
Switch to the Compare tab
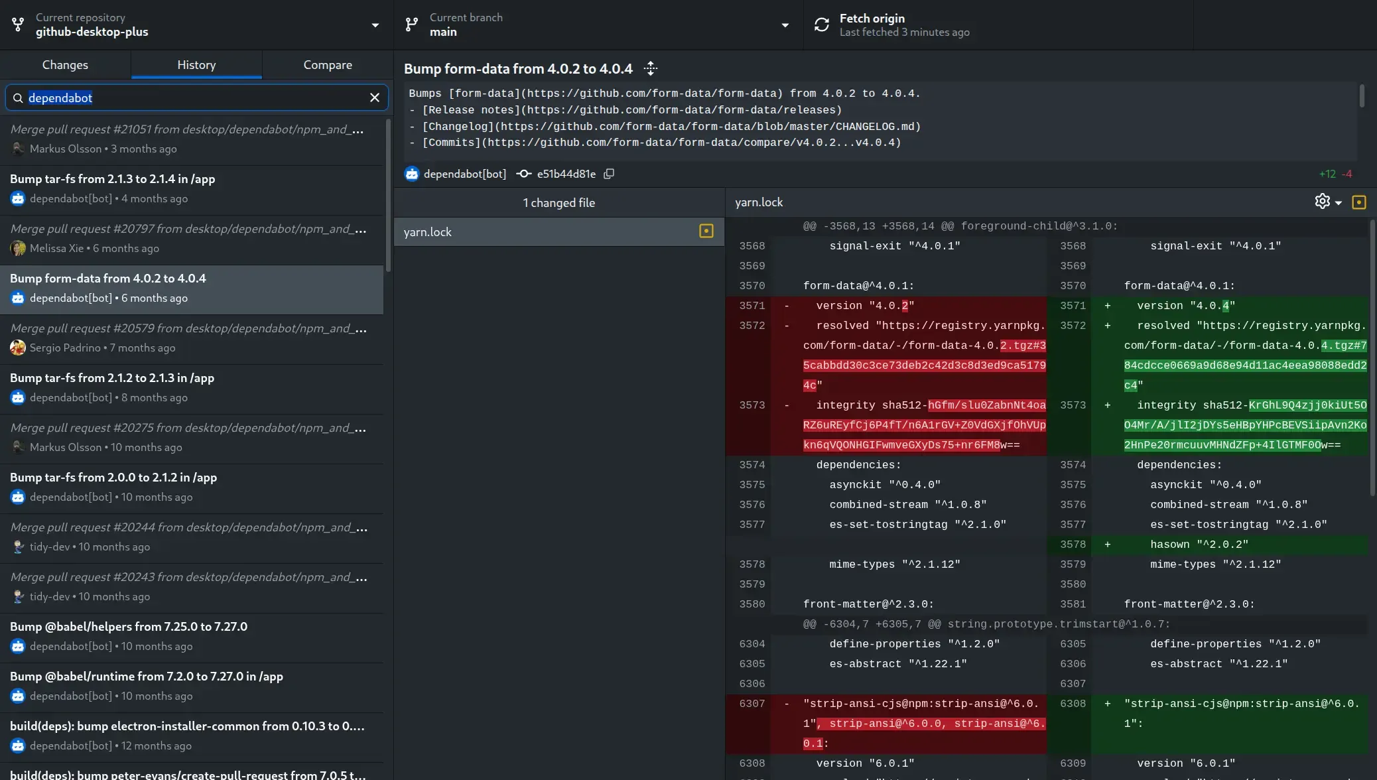coord(328,65)
